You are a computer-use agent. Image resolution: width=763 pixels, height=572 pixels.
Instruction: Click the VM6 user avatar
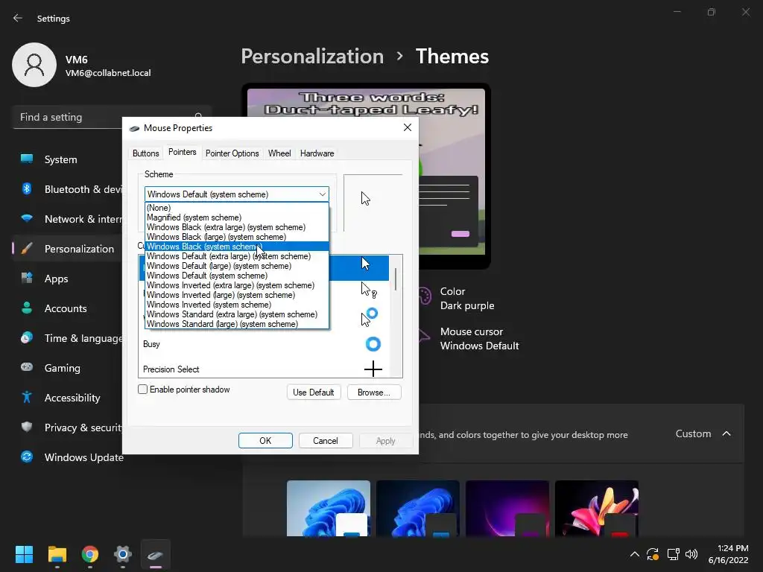pyautogui.click(x=34, y=66)
